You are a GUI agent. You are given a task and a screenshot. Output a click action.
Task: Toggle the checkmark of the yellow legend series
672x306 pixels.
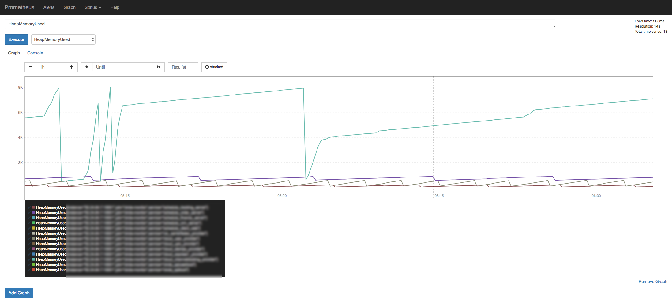click(x=29, y=228)
